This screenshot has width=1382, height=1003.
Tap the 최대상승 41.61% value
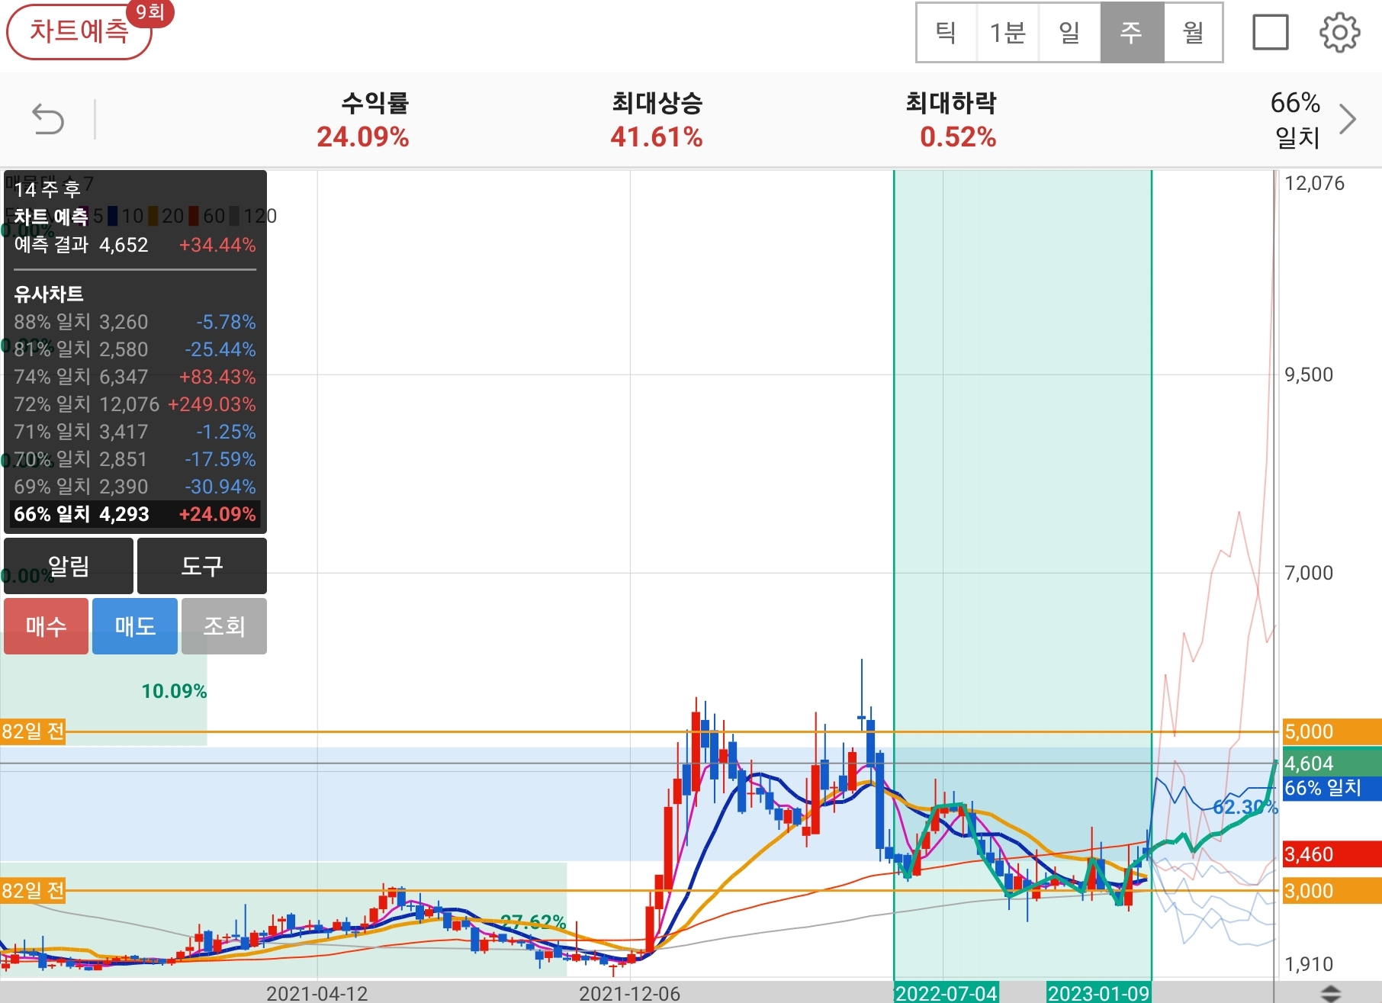tap(657, 137)
